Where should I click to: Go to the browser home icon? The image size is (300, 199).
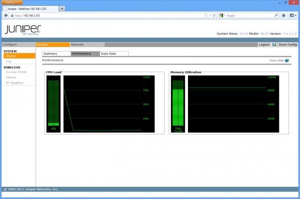(284, 15)
